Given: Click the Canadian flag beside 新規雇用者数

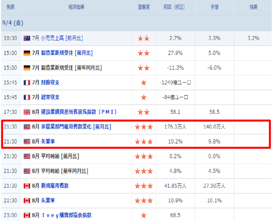Looking at the screenshot, I should (27, 186).
